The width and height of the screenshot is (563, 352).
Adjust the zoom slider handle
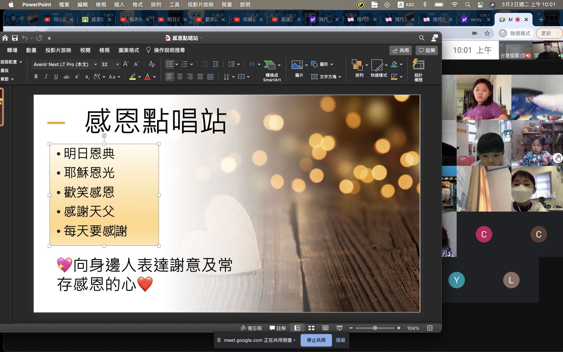(x=375, y=328)
